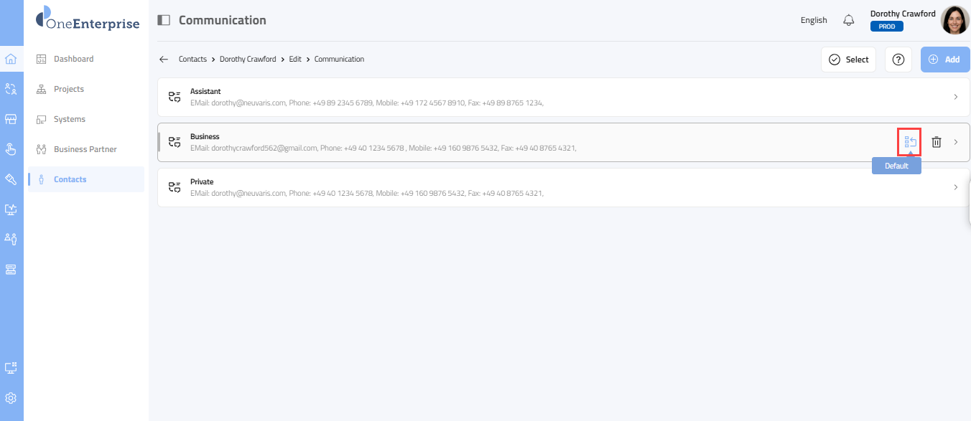Toggle the sidebar collapse icon
This screenshot has height=421, width=971.
164,20
